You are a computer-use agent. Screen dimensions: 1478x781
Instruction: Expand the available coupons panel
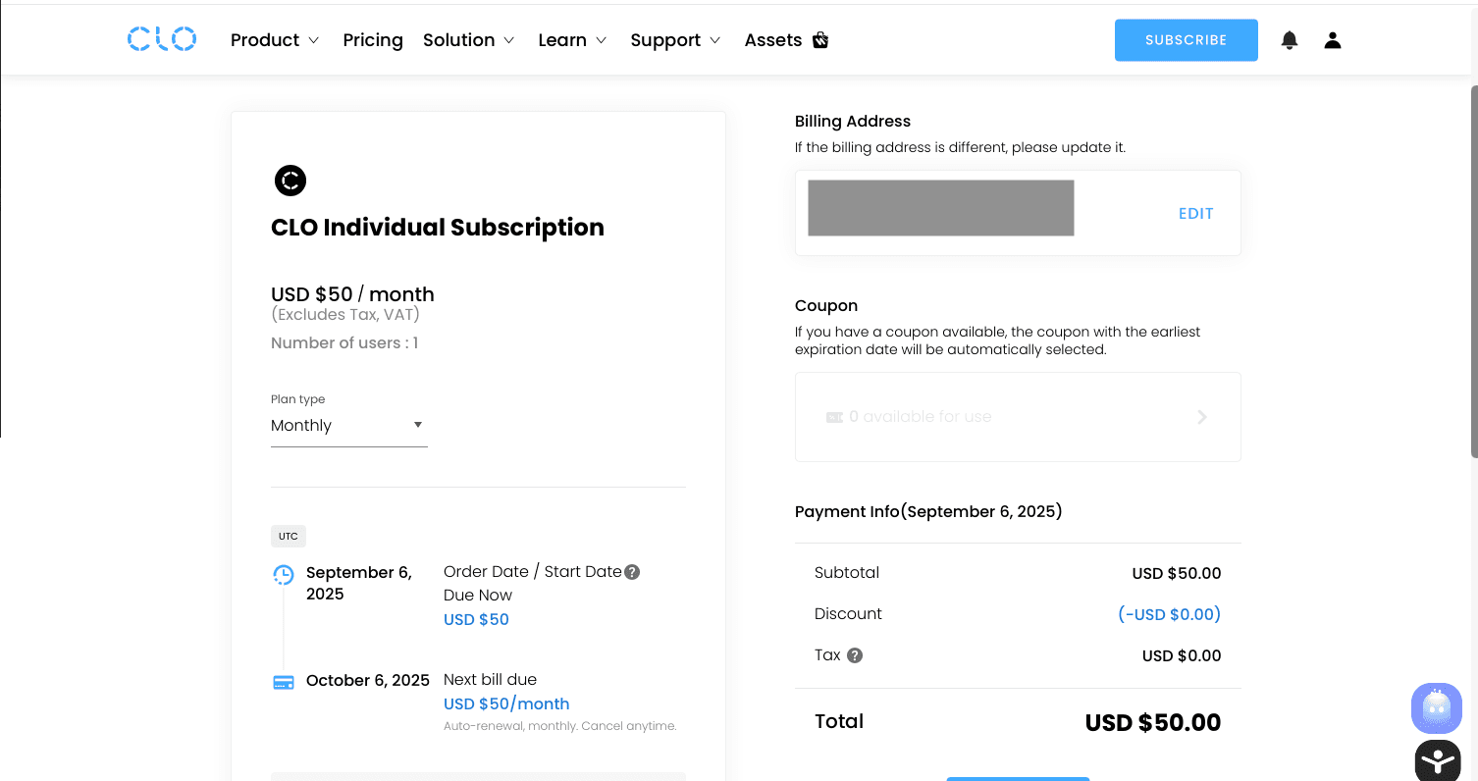[1201, 416]
